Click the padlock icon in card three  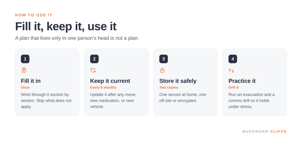click(163, 70)
